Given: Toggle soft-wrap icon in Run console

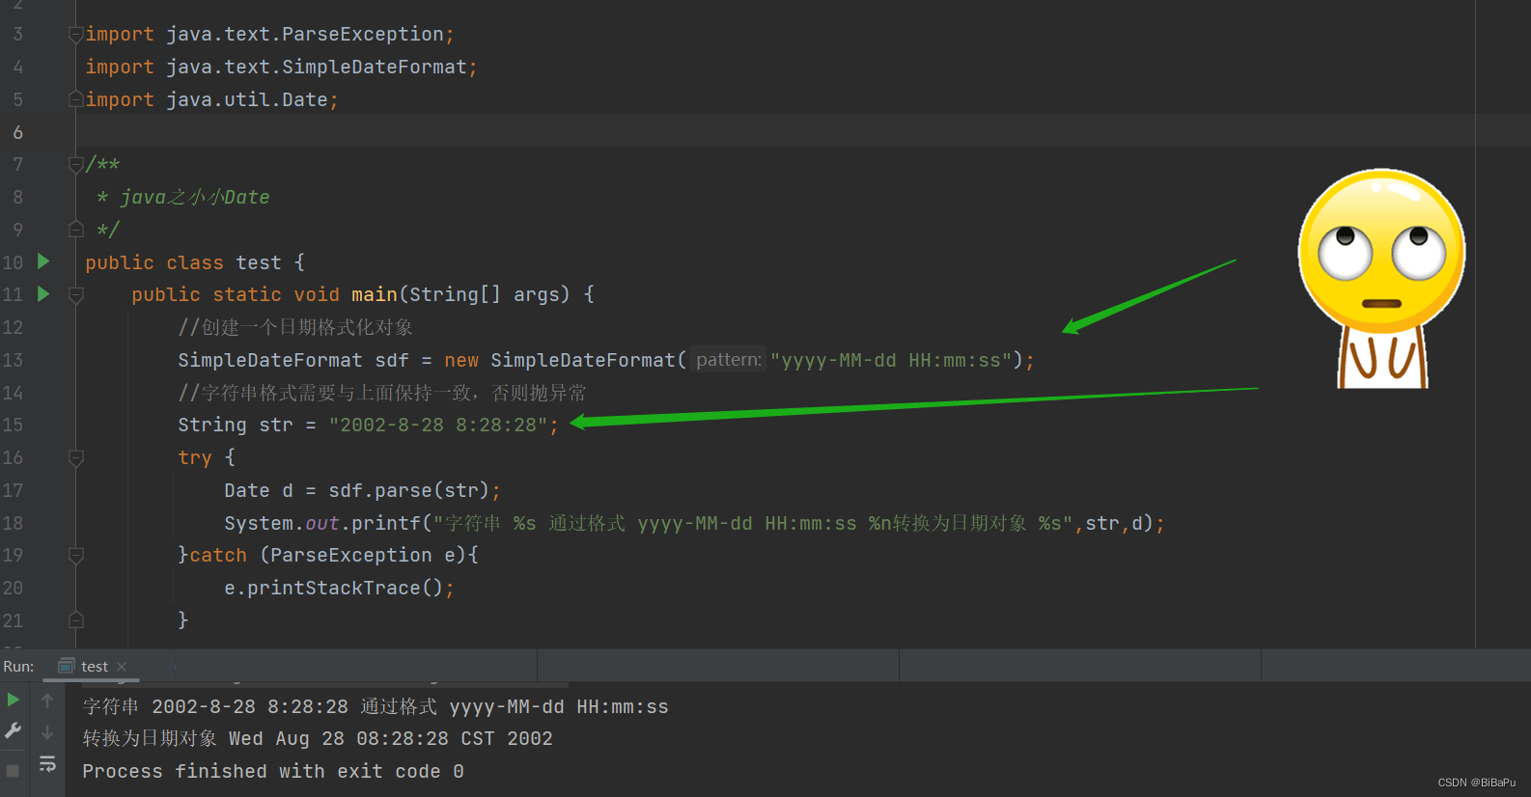Looking at the screenshot, I should 47,764.
